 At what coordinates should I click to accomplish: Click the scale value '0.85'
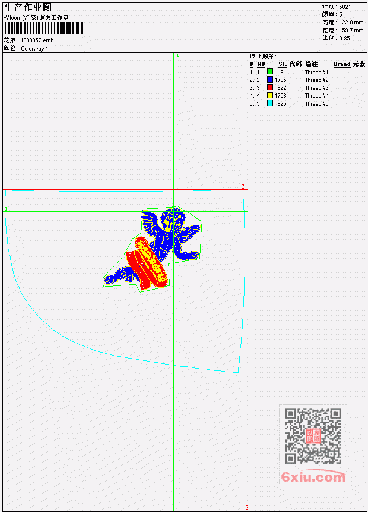[x=344, y=38]
